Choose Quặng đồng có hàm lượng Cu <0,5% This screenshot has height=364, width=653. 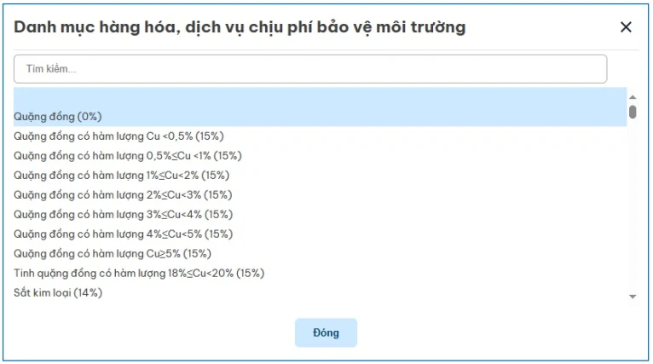click(118, 136)
